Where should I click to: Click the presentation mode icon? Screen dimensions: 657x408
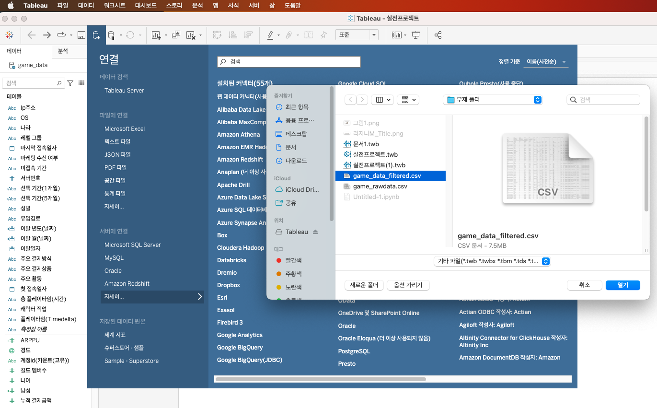(x=415, y=35)
